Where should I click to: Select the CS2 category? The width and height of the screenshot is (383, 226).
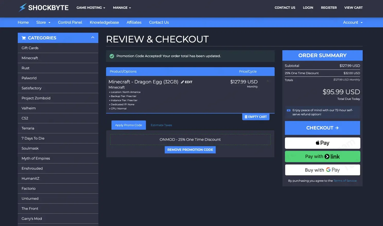(58, 118)
